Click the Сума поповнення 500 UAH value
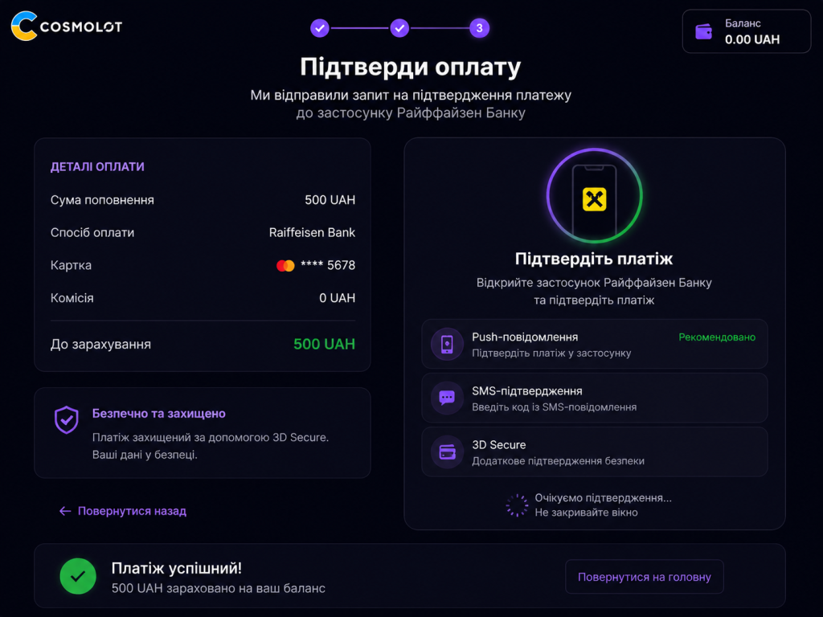 coord(330,200)
